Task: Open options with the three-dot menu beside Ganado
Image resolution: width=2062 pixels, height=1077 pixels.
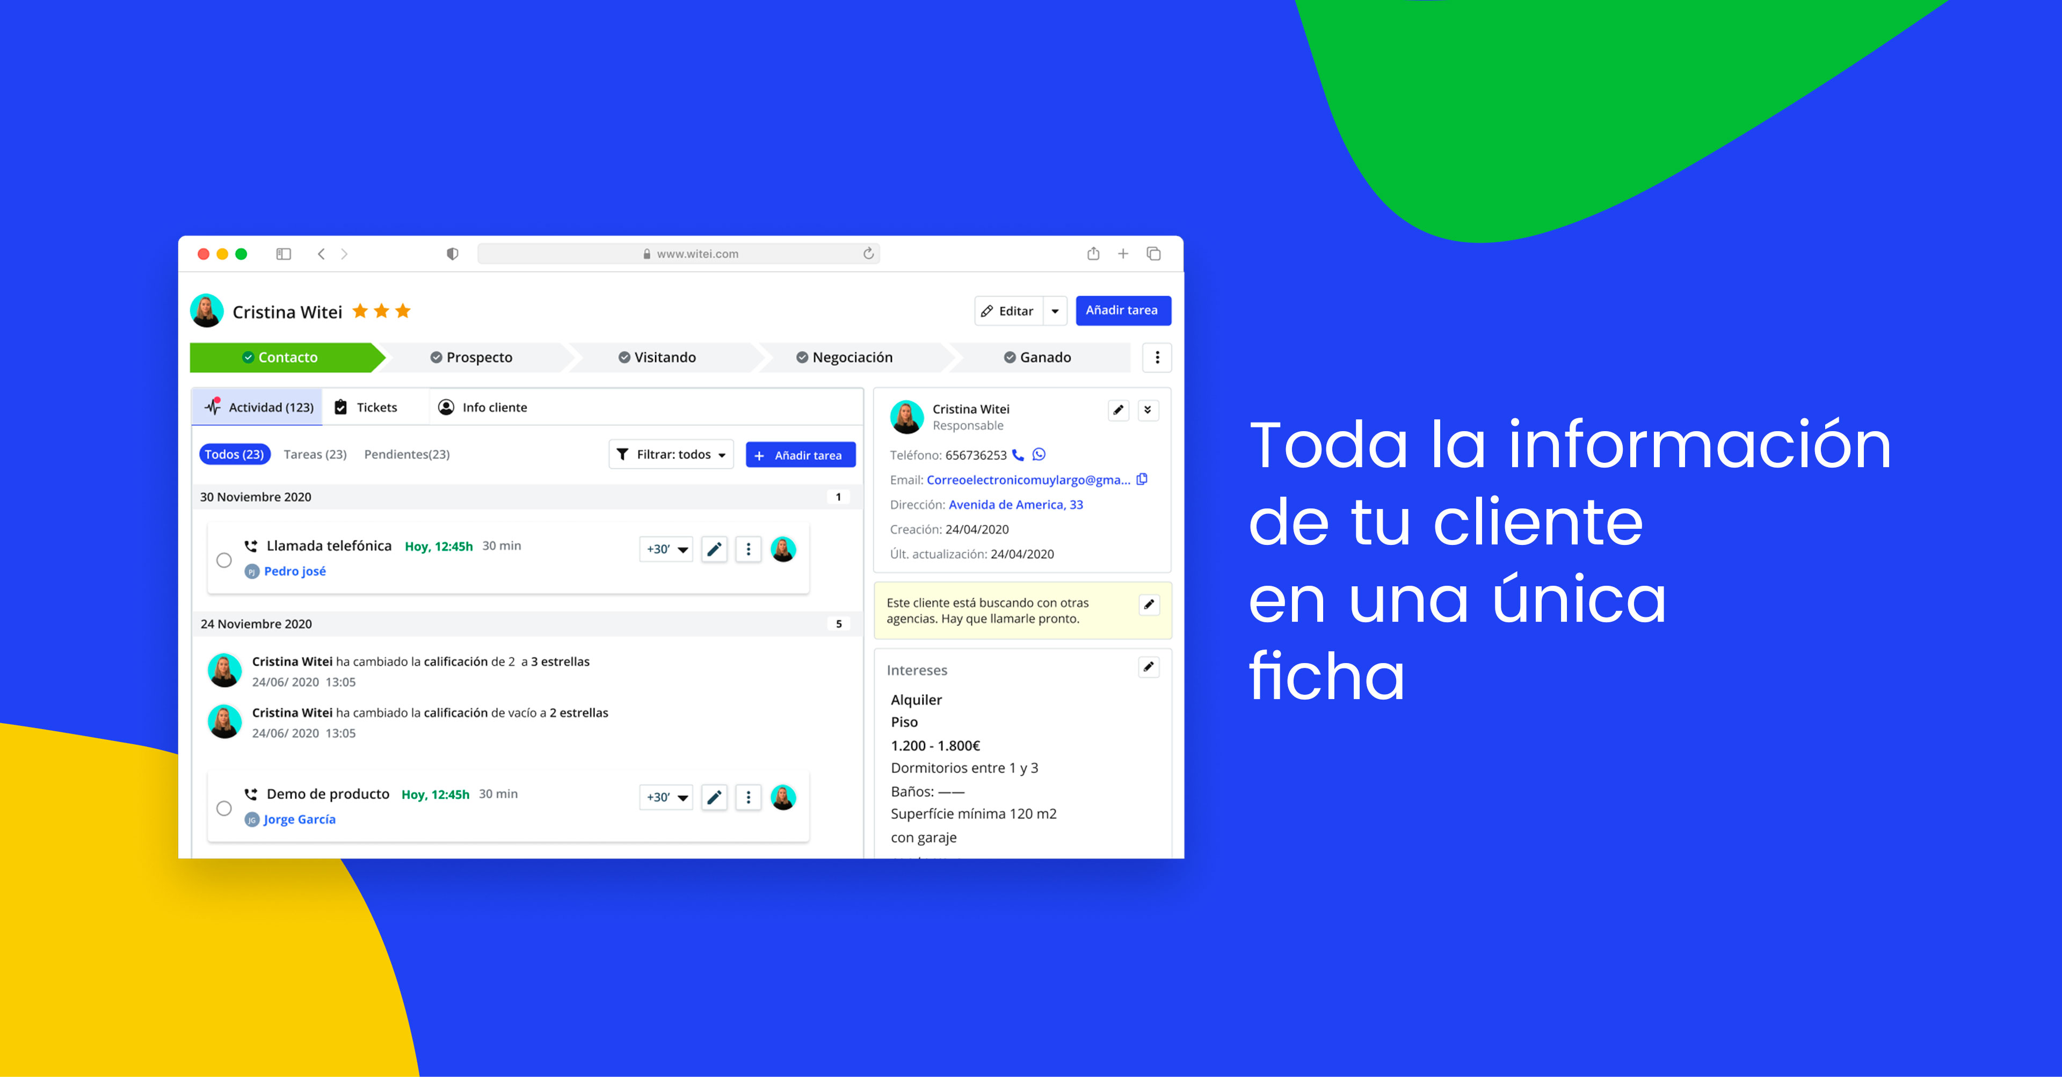Action: coord(1158,358)
